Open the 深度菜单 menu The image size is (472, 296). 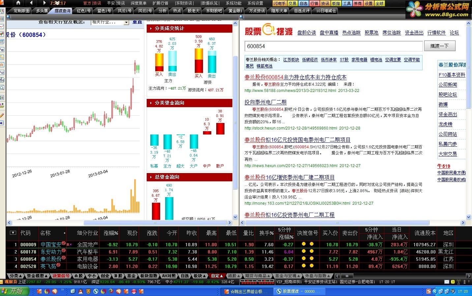click(138, 3)
